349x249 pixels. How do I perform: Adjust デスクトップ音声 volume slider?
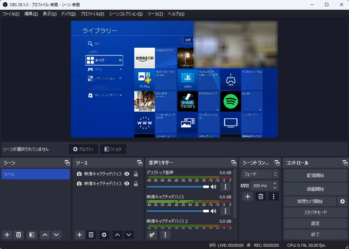click(178, 187)
